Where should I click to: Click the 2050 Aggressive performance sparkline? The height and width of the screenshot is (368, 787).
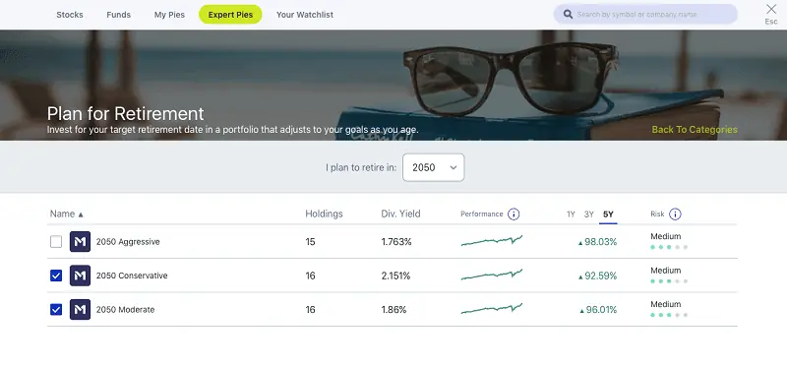coord(491,241)
